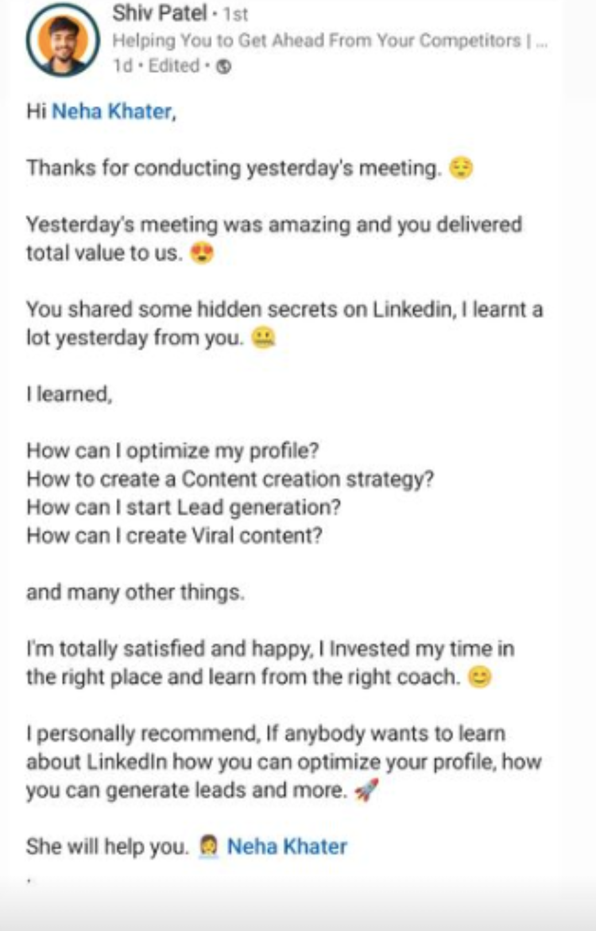Open the Shiv Patel name link
This screenshot has width=596, height=931.
tap(159, 13)
